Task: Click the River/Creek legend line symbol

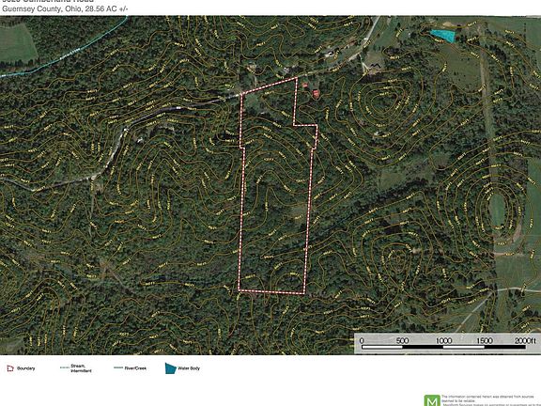Action: (118, 367)
